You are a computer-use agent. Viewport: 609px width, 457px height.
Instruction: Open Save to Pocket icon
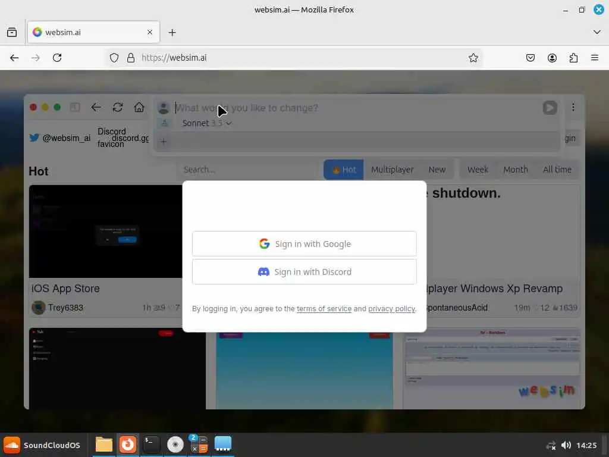[x=530, y=58]
